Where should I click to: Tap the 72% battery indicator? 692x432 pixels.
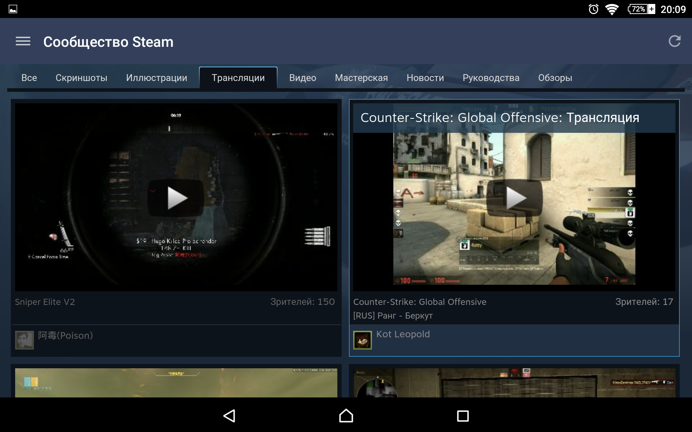pos(641,9)
